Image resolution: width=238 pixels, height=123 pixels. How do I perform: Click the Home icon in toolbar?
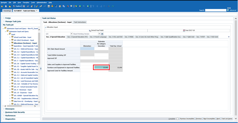[2, 6]
